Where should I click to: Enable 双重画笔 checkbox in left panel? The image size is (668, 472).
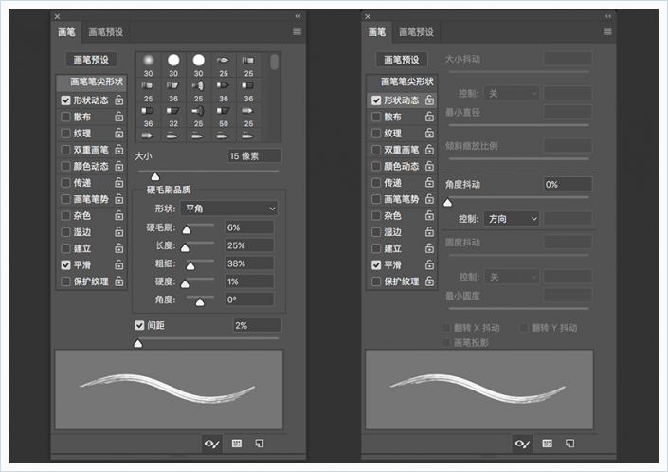[65, 150]
